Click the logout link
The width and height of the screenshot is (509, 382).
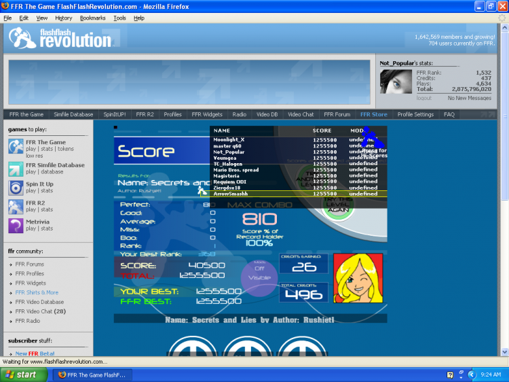[425, 98]
